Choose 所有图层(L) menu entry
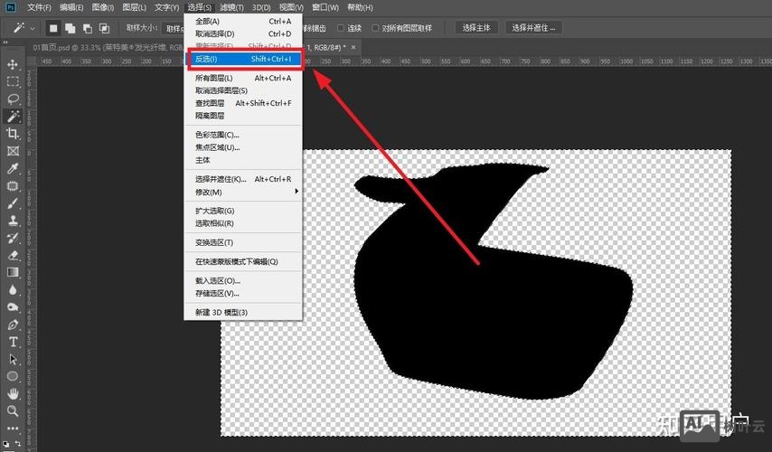The image size is (772, 452). [x=243, y=78]
